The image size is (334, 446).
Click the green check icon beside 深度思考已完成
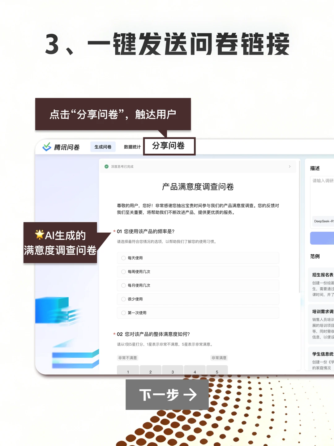tap(106, 167)
